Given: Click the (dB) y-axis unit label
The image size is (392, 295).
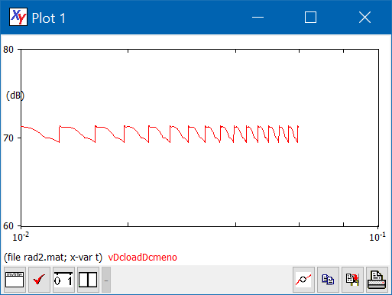Looking at the screenshot, I should click(15, 96).
